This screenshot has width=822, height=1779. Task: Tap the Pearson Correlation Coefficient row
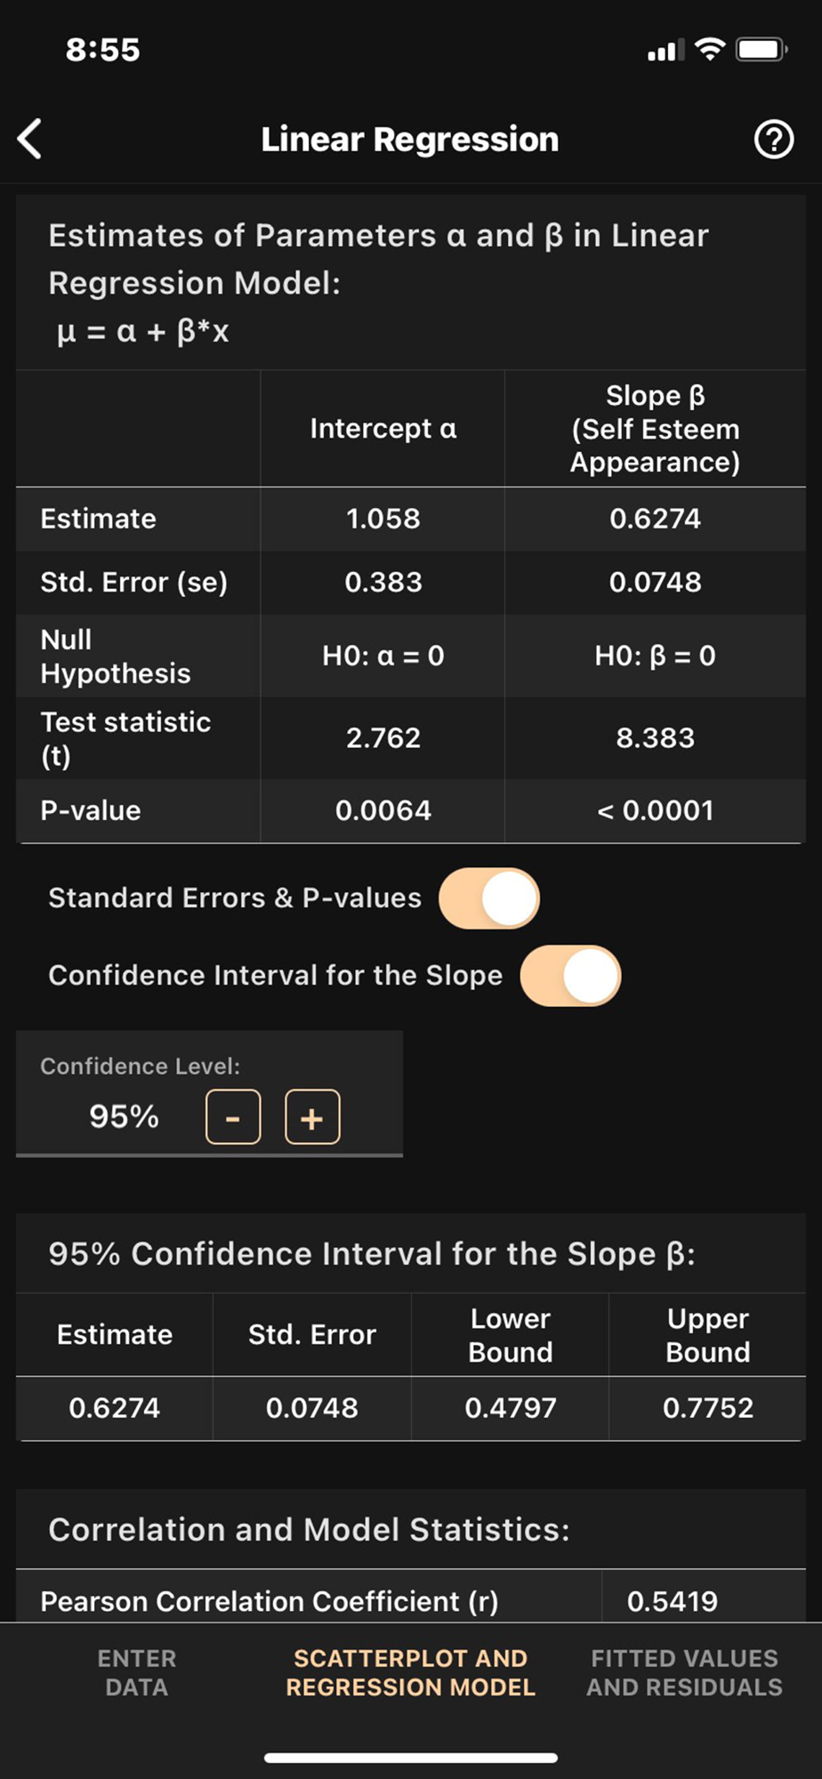[x=269, y=1601]
